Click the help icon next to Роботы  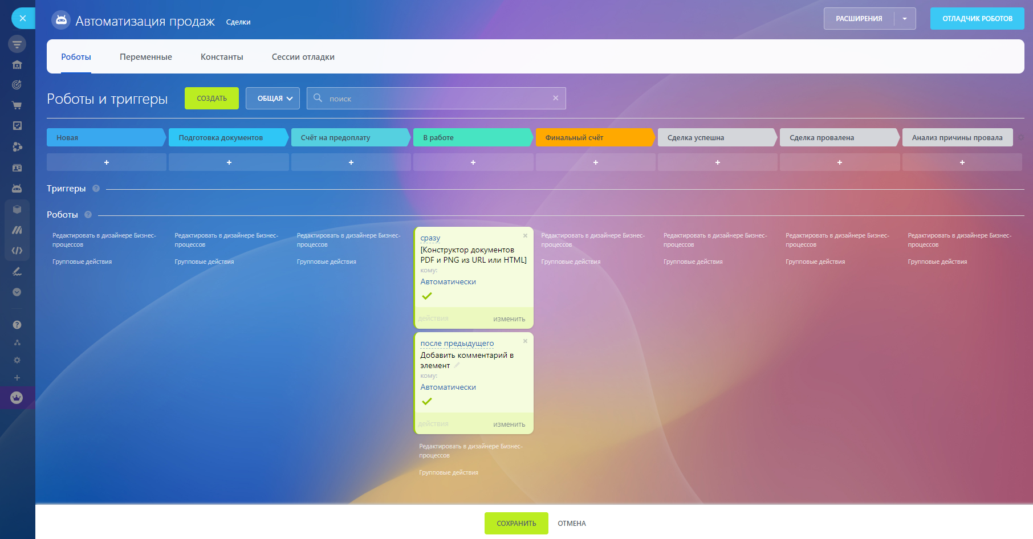click(x=88, y=215)
